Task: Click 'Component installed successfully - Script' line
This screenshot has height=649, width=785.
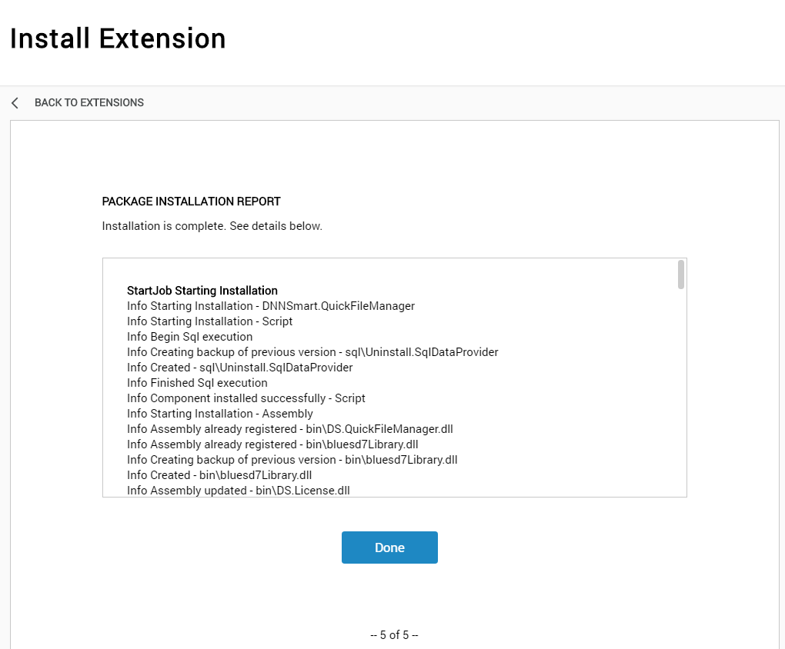Action: [246, 398]
